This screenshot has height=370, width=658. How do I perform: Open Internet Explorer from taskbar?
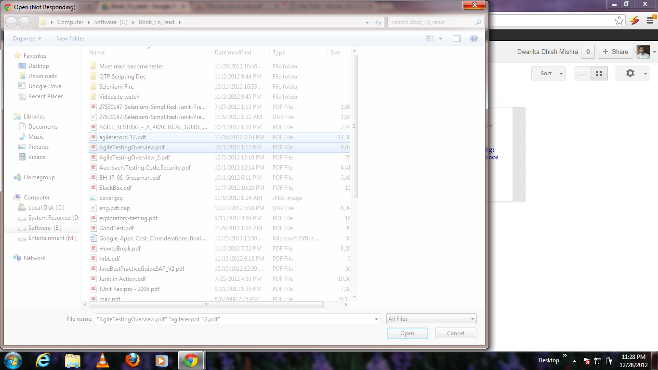[x=43, y=360]
